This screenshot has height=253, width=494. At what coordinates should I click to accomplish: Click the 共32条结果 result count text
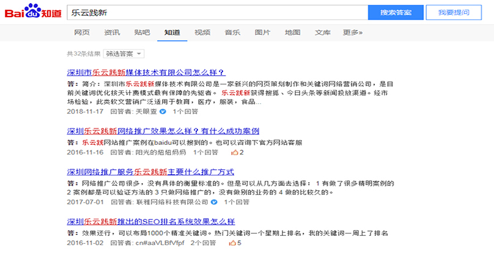pyautogui.click(x=84, y=54)
